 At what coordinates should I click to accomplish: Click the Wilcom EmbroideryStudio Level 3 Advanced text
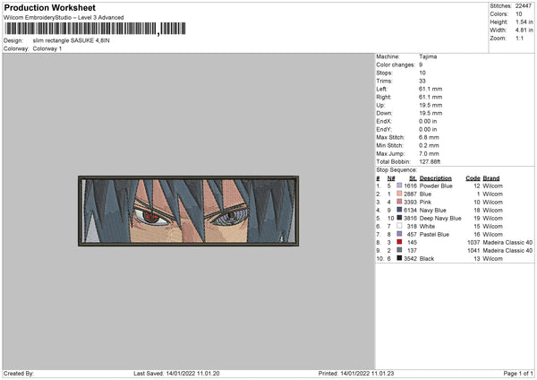[64, 18]
